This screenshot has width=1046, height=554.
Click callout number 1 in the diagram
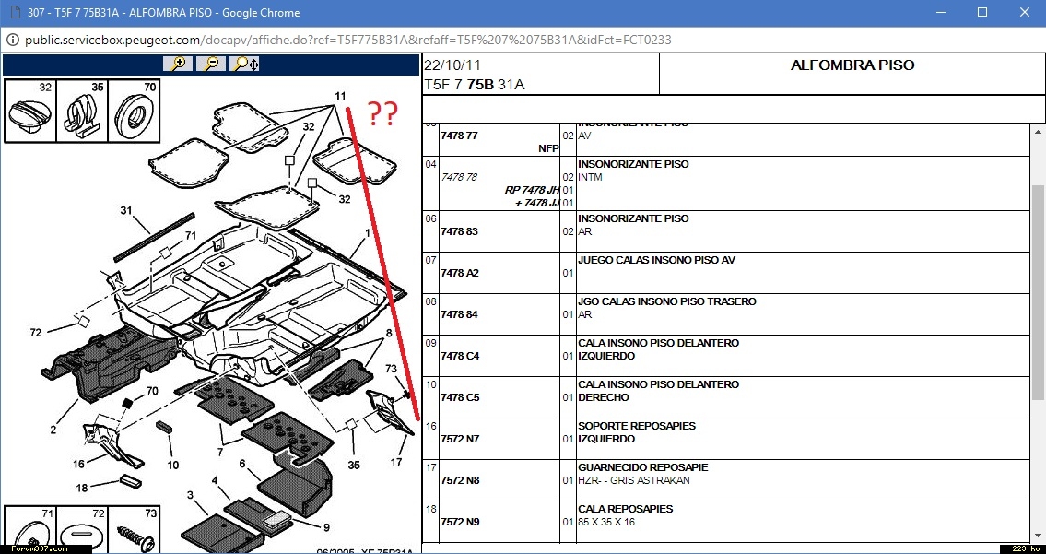point(367,233)
